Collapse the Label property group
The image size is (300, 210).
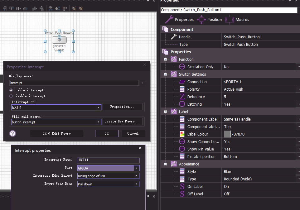click(166, 112)
